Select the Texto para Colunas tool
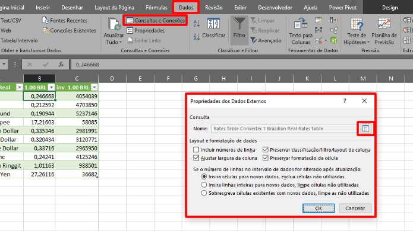This screenshot has height=231, width=413. coord(301,31)
